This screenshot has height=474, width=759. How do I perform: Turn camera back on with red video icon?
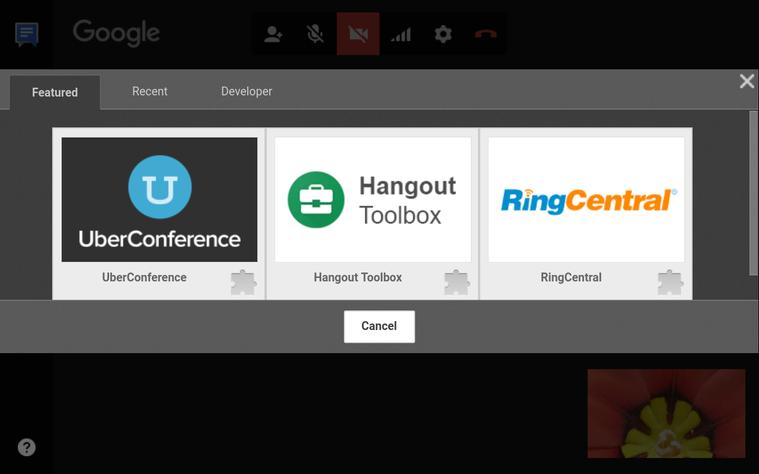coord(358,34)
